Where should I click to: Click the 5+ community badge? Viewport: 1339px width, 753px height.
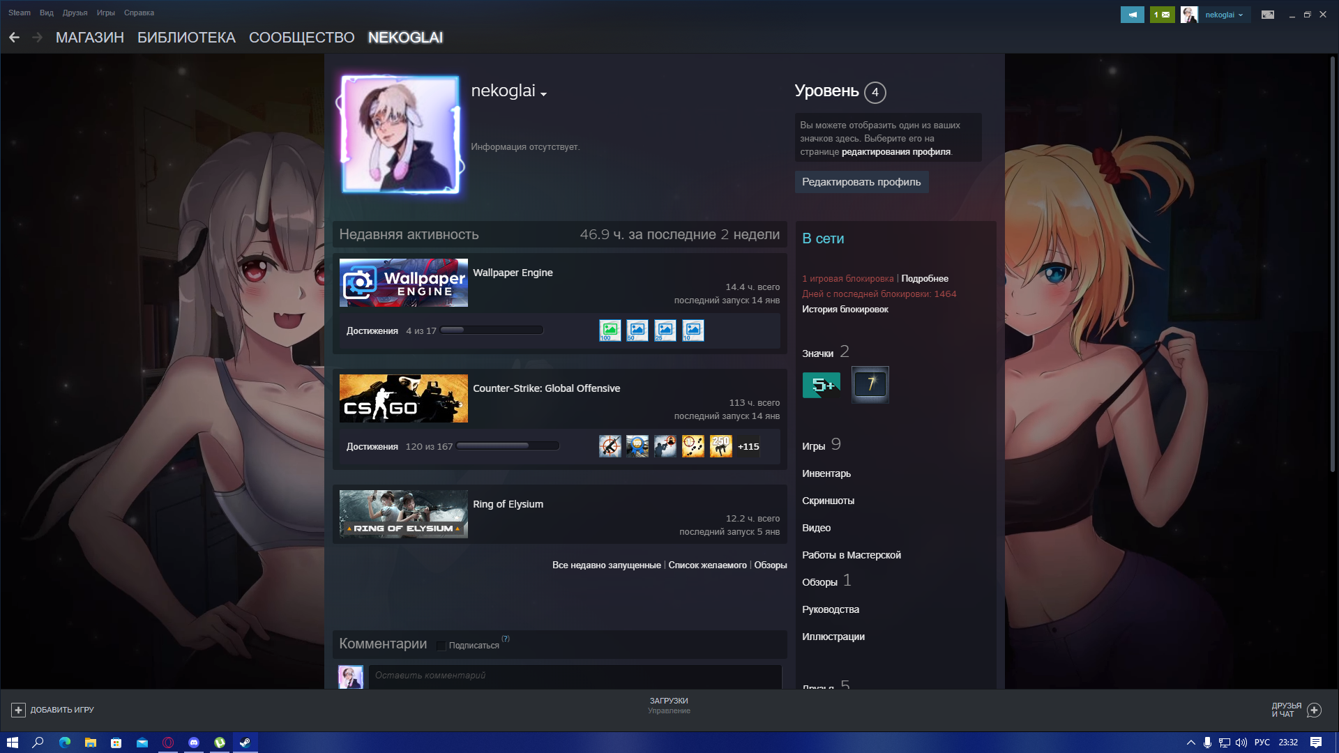[821, 385]
